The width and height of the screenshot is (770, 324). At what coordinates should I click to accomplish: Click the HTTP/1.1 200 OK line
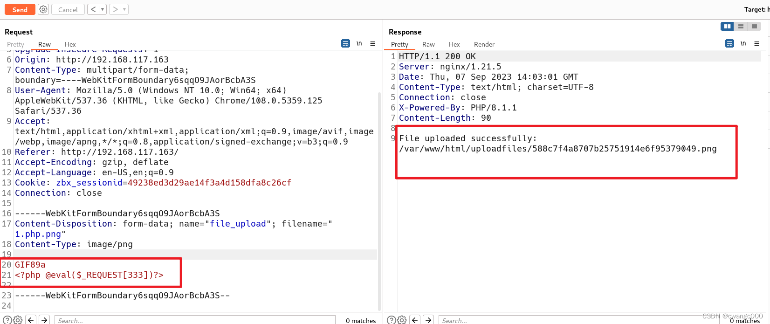coord(437,56)
